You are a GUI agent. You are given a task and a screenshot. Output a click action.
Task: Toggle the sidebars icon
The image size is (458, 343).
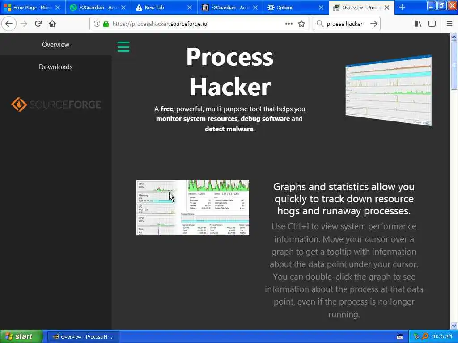point(432,24)
